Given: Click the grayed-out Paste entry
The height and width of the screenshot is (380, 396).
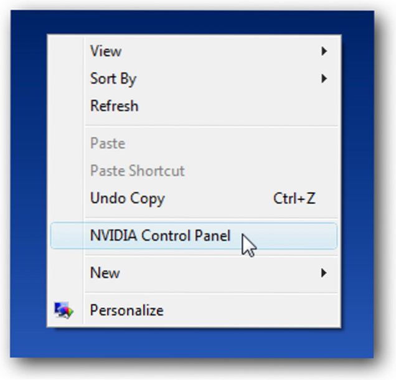Looking at the screenshot, I should [108, 143].
